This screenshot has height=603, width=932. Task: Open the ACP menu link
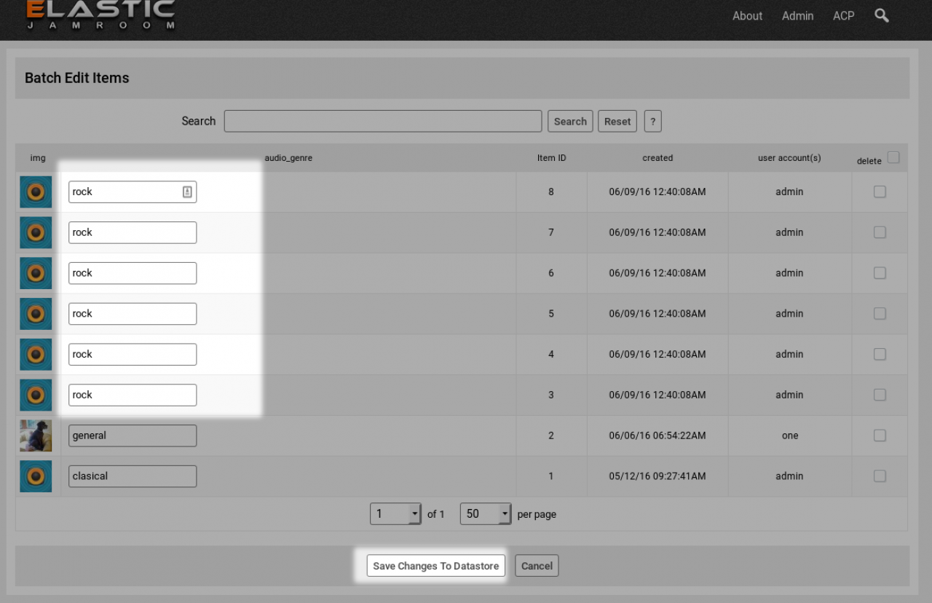coord(843,16)
